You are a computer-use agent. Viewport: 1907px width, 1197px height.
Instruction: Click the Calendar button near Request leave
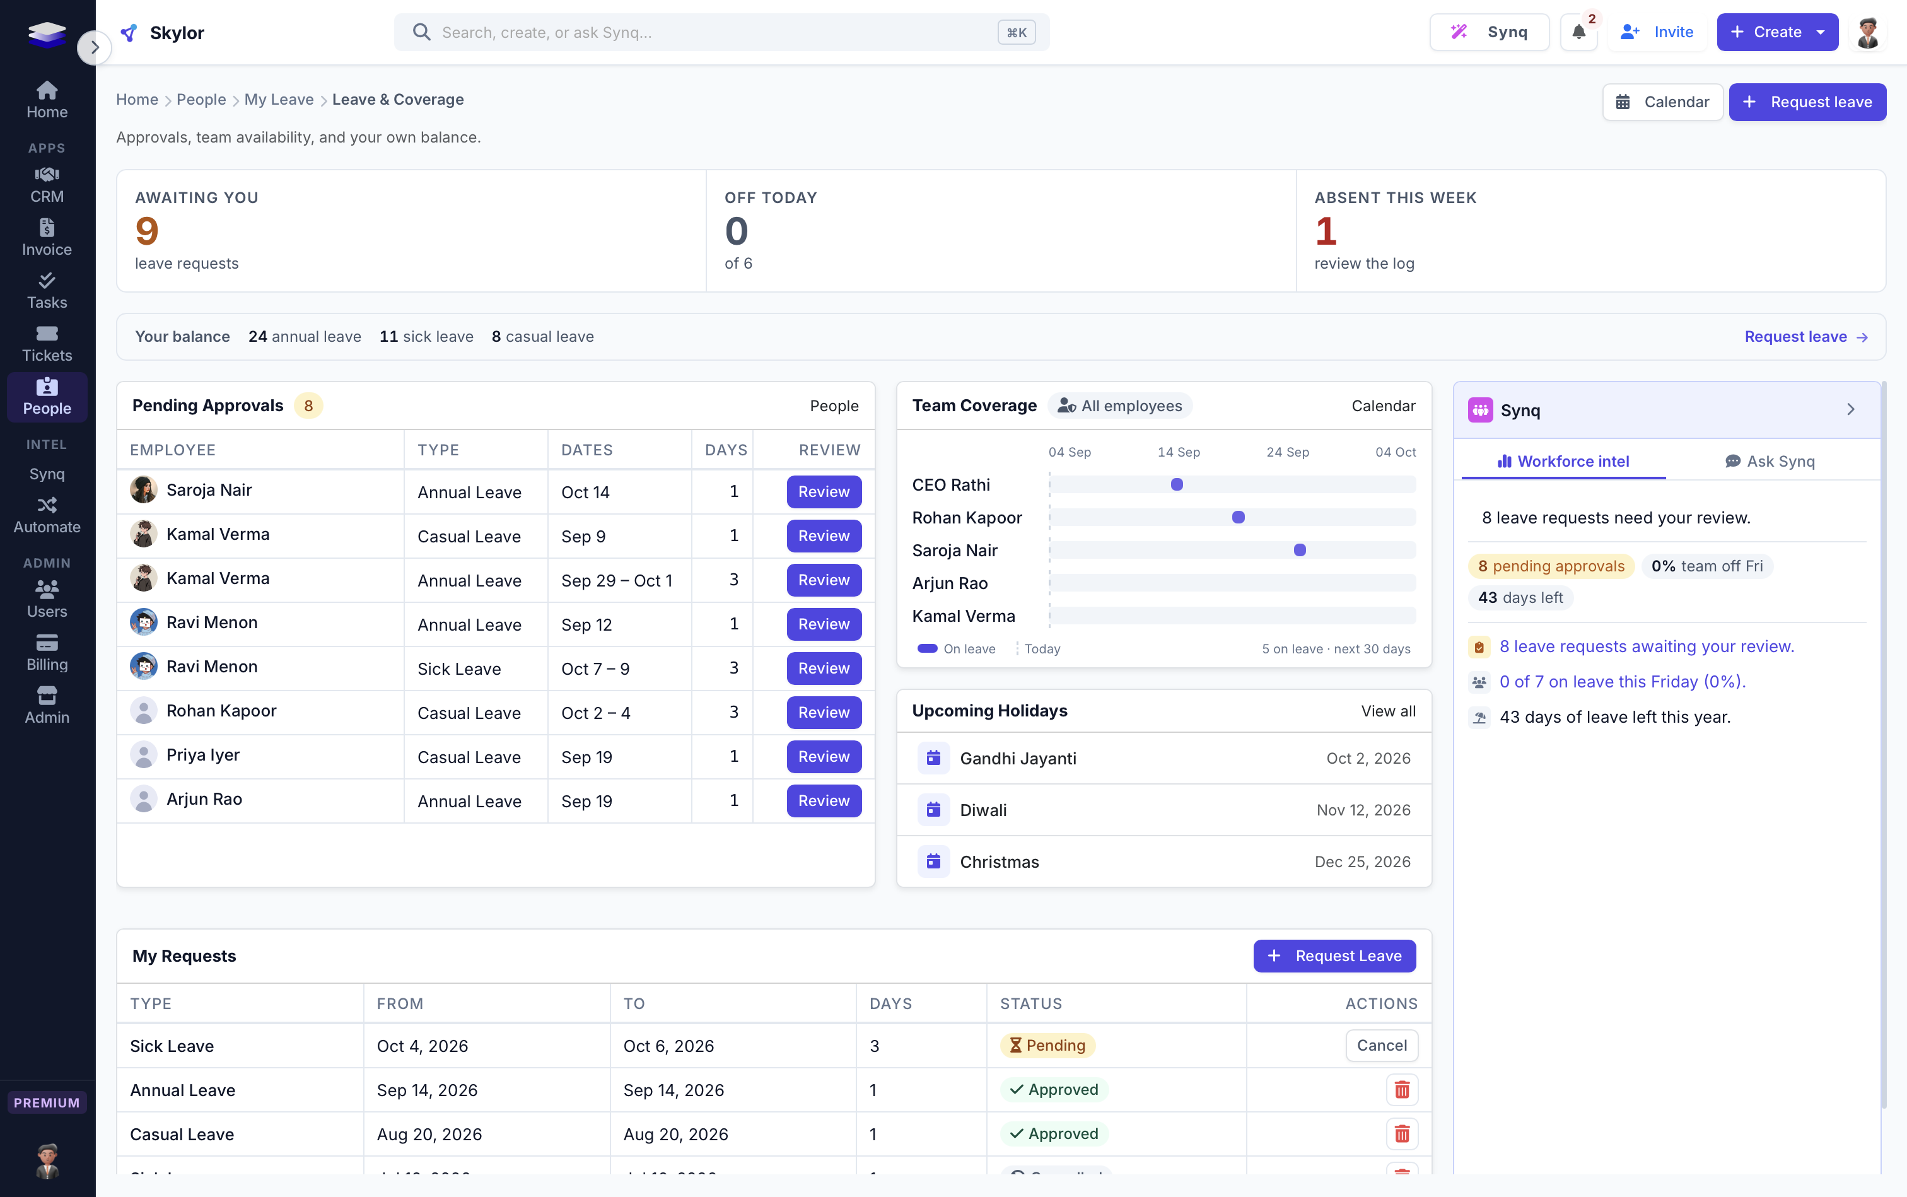click(x=1662, y=102)
